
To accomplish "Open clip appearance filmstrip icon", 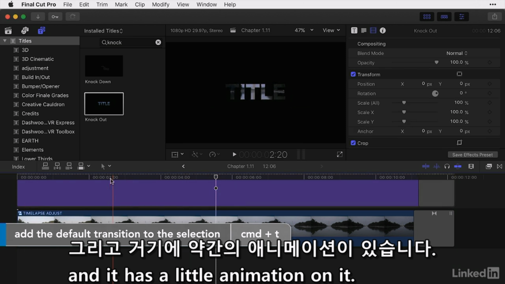I will tap(471, 166).
